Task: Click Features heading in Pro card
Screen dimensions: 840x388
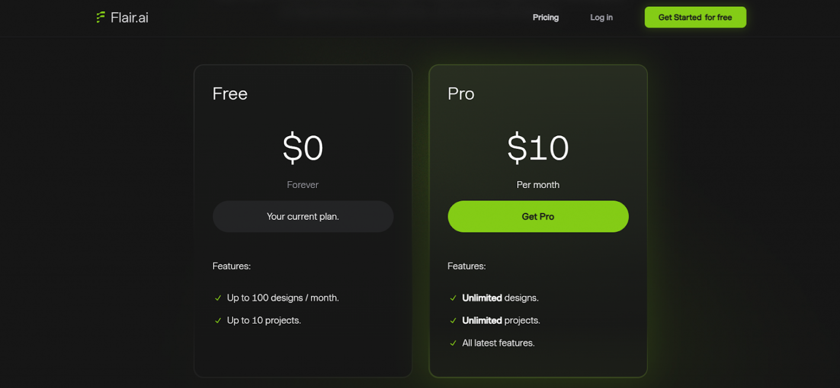Action: click(x=467, y=266)
